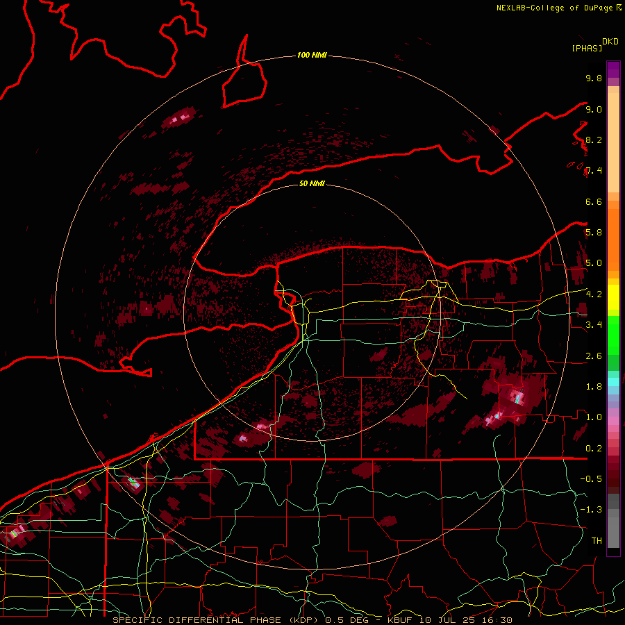Click the 3.4 scale label
The image size is (625, 625).
pos(594,325)
